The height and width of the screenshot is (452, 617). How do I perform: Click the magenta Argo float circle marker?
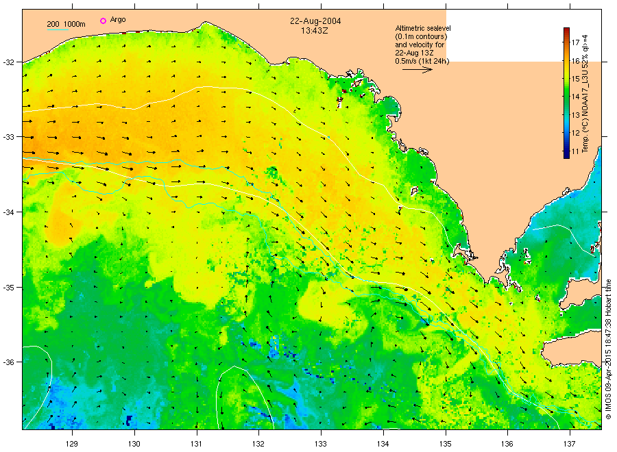click(103, 21)
